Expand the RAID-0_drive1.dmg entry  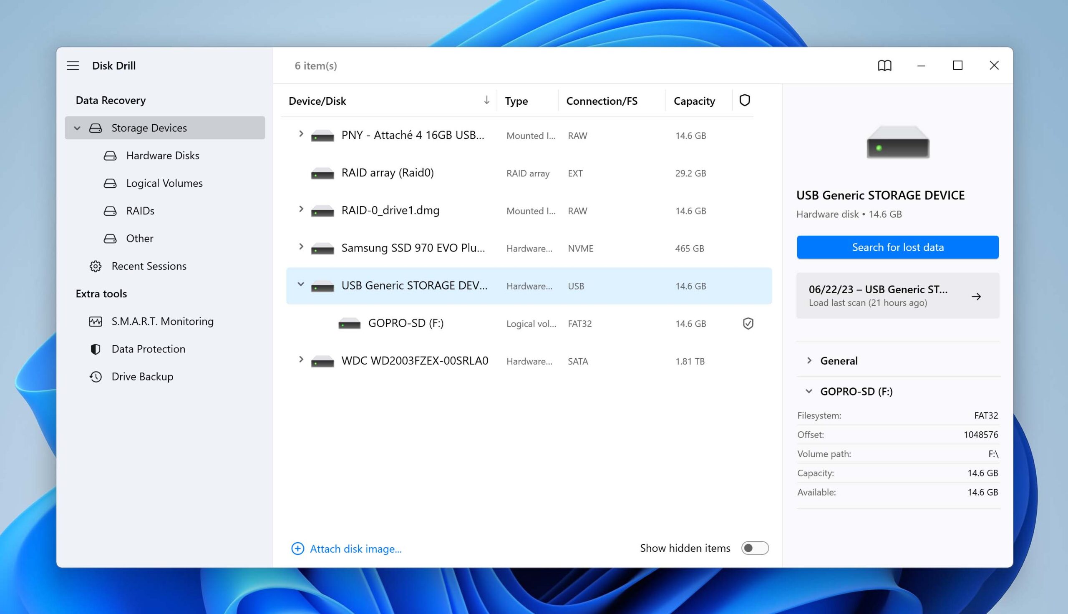tap(300, 210)
